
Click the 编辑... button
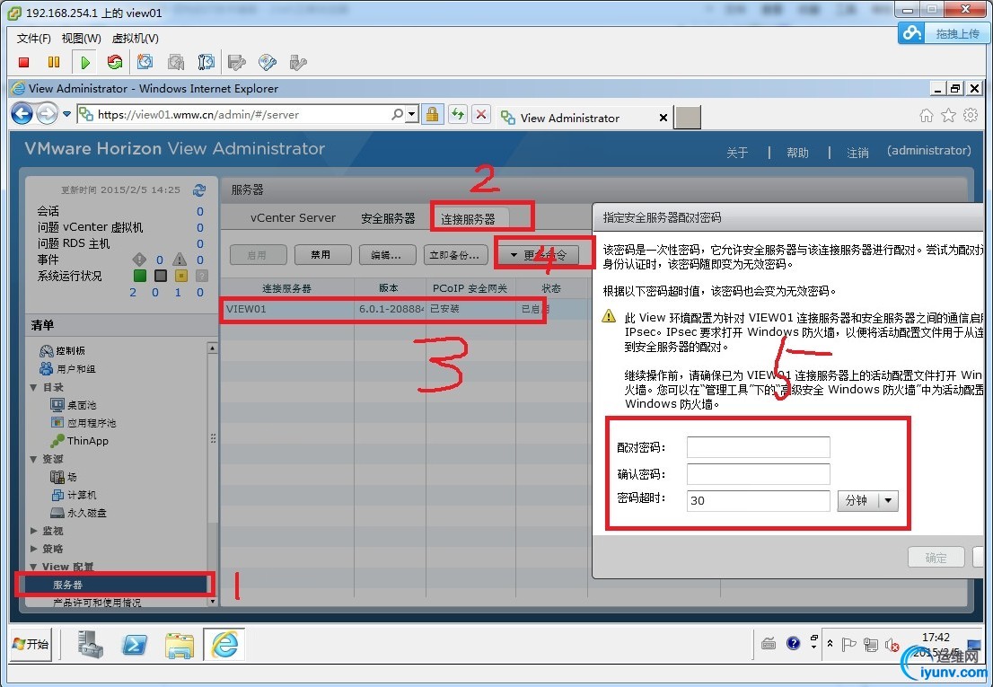click(386, 255)
